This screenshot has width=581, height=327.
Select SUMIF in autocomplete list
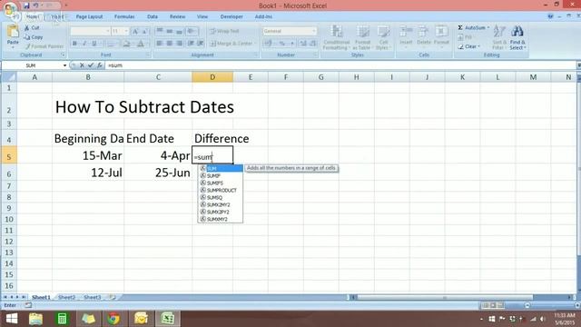pyautogui.click(x=221, y=175)
